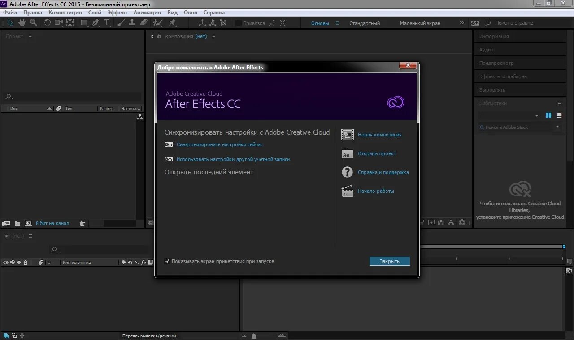Toggle the composition viewer lock icon
The width and height of the screenshot is (574, 340).
[x=159, y=36]
